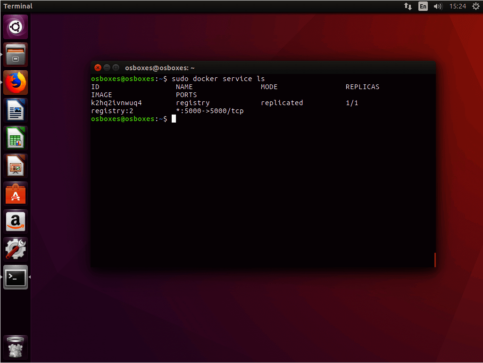Expand the En keyboard layout menu
The width and height of the screenshot is (483, 363).
click(x=423, y=6)
